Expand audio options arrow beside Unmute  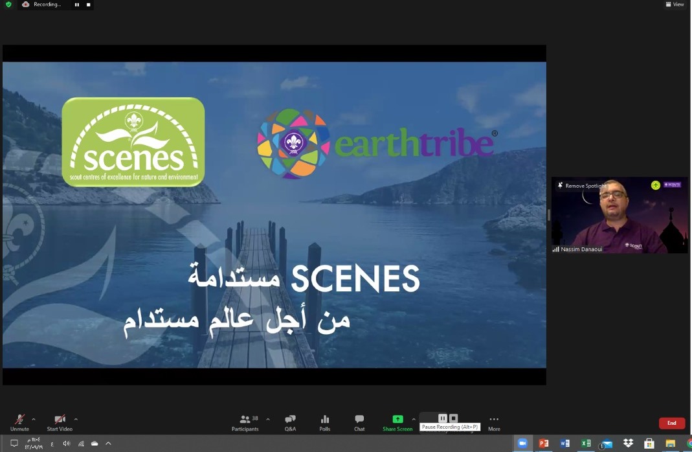[x=34, y=419]
